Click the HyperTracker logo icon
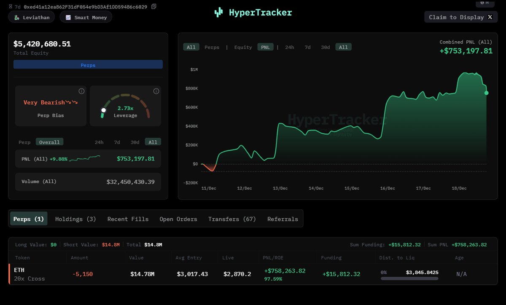This screenshot has height=305, width=506. [x=218, y=13]
